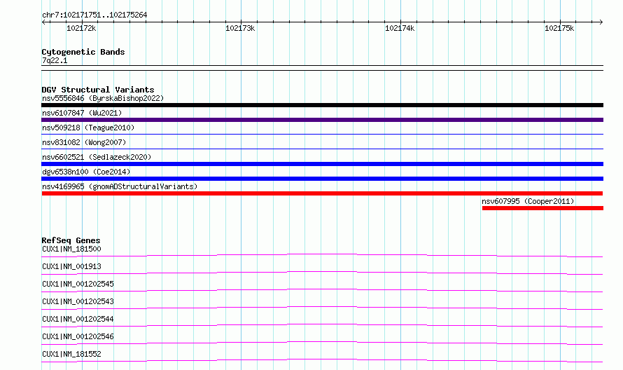Click the red nsv4169965 variant bar

pyautogui.click(x=322, y=193)
